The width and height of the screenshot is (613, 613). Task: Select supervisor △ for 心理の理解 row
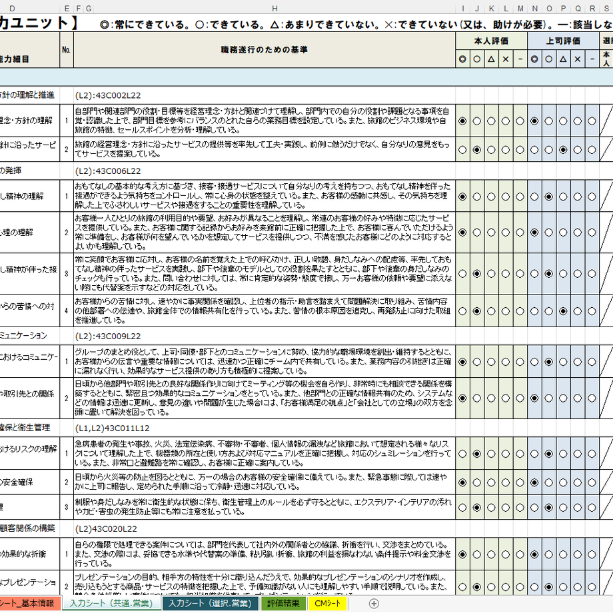563,233
